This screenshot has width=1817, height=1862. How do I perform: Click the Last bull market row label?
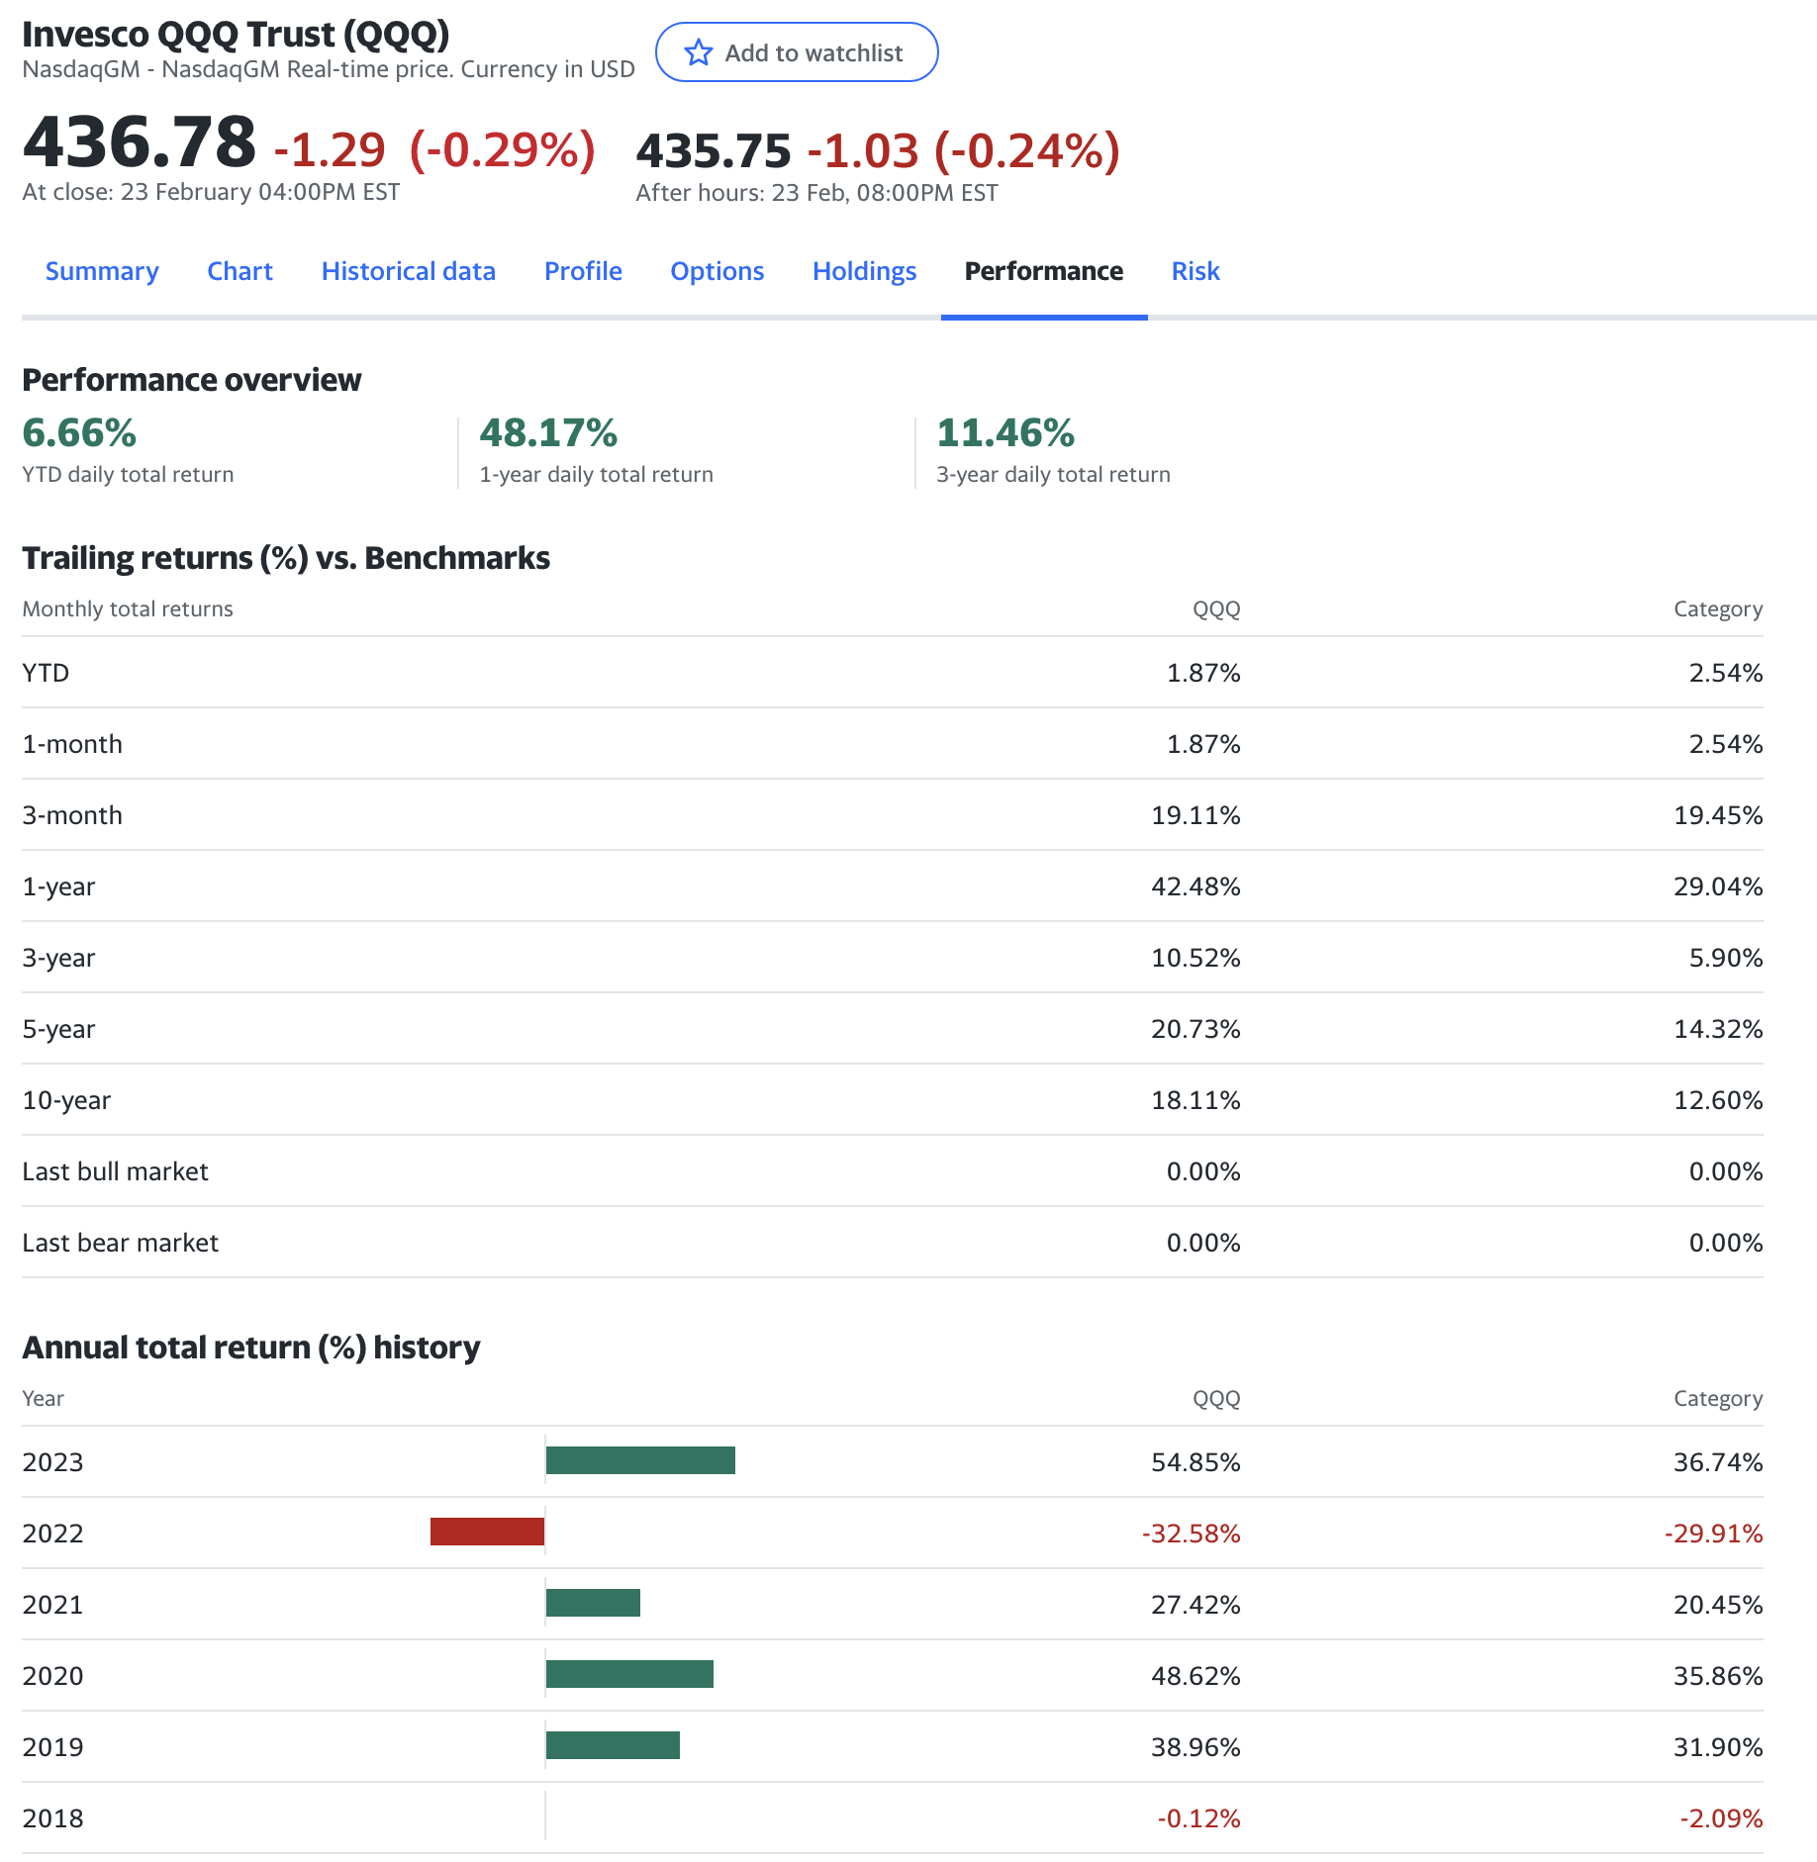[x=115, y=1171]
